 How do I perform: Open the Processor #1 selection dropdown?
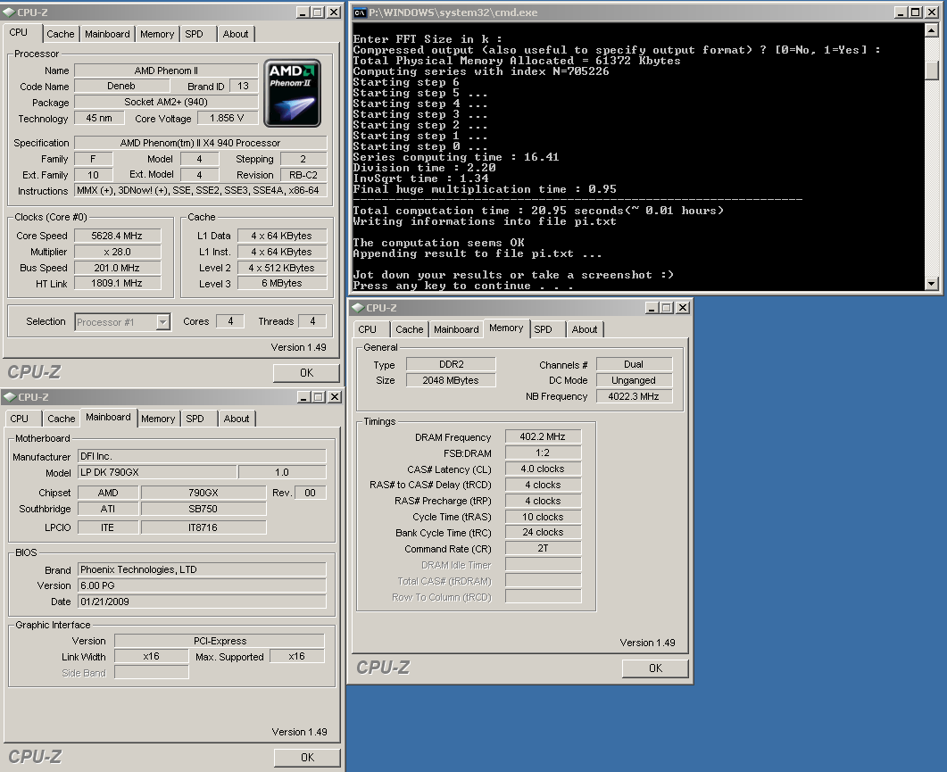point(162,322)
